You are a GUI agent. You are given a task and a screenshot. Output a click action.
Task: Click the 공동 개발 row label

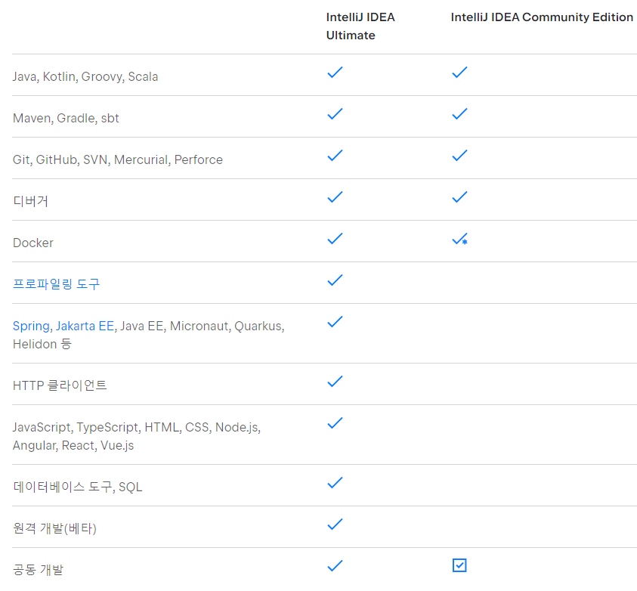38,569
